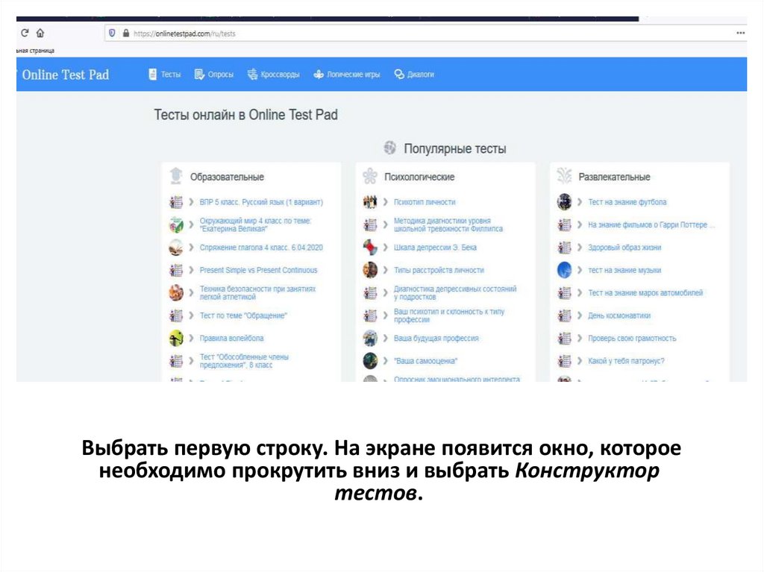Open Методика диагностики уровня школьной тревожности Филлипса
764x572 pixels.
[x=448, y=224]
